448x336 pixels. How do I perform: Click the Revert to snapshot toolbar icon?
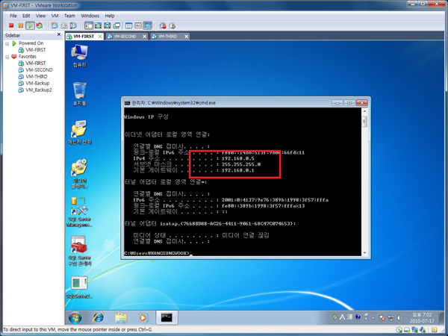click(x=64, y=25)
